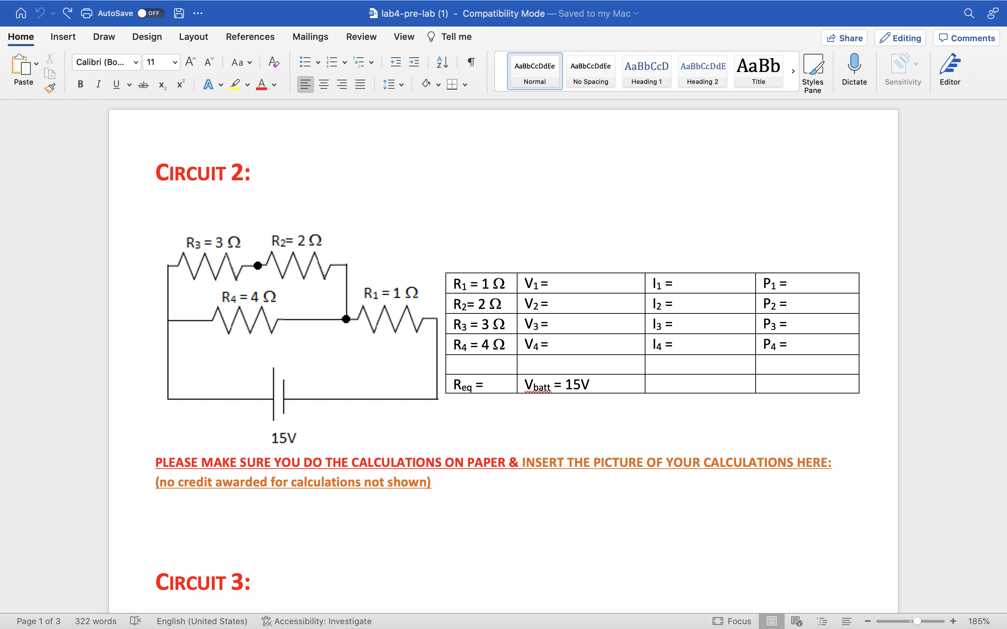Click the Sort A-Z icon
1007x629 pixels.
tap(442, 63)
